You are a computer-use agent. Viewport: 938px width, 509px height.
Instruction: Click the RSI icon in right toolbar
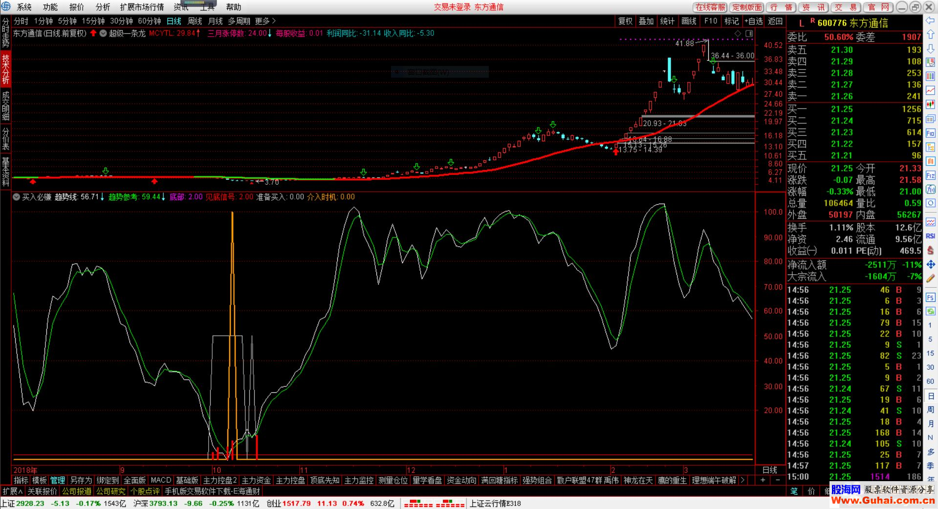(930, 236)
